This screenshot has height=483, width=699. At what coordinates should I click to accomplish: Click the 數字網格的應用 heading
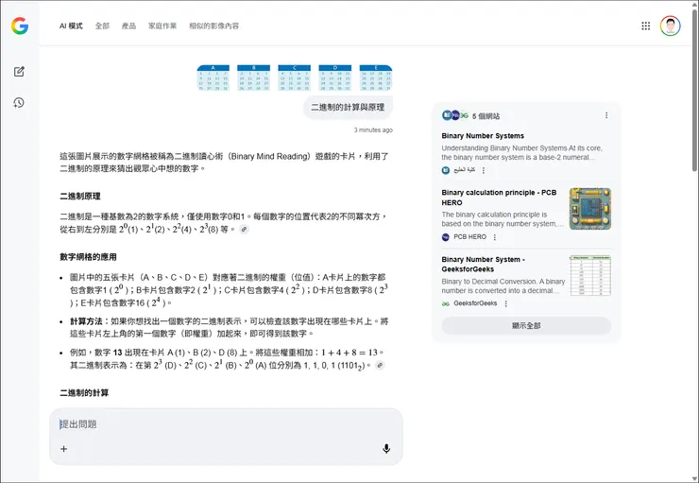click(88, 257)
